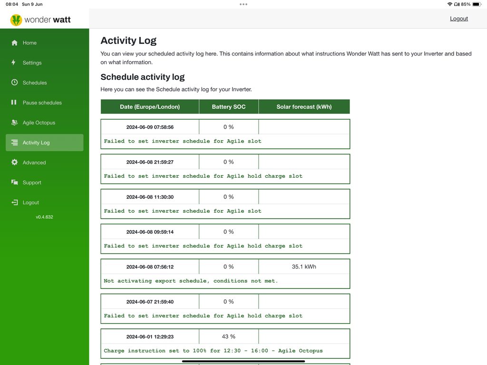Open the Agile Octopus menu item
This screenshot has height=365, width=487.
point(39,123)
